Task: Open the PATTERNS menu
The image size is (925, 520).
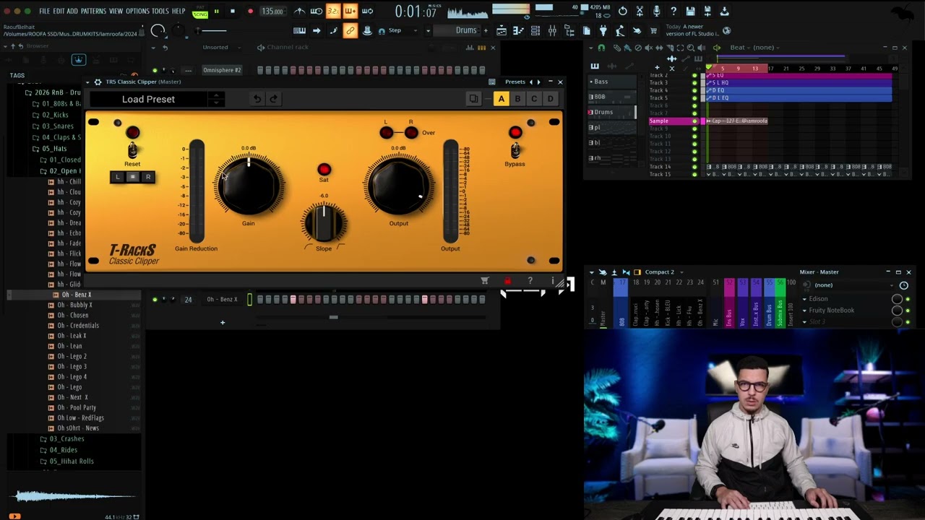Action: tap(93, 12)
